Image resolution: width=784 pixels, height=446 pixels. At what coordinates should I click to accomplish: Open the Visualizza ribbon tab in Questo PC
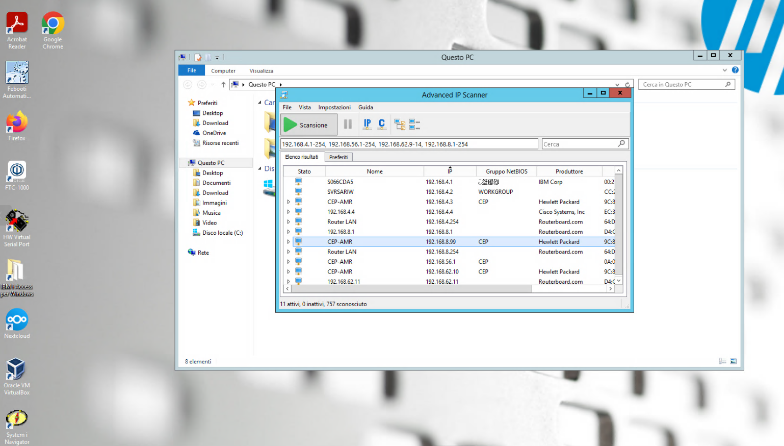pos(262,71)
